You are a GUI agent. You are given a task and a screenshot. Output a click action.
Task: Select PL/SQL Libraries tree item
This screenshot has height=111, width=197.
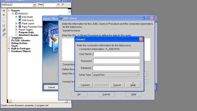point(21,40)
